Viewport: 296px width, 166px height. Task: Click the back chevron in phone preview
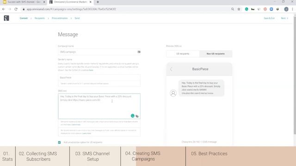(x=171, y=69)
